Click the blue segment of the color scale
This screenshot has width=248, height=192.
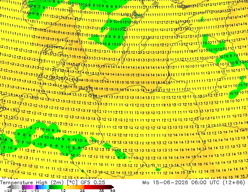click(x=42, y=187)
